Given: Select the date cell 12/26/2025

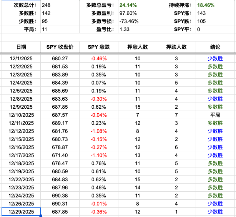Looking at the screenshot, I should coord(21,204).
